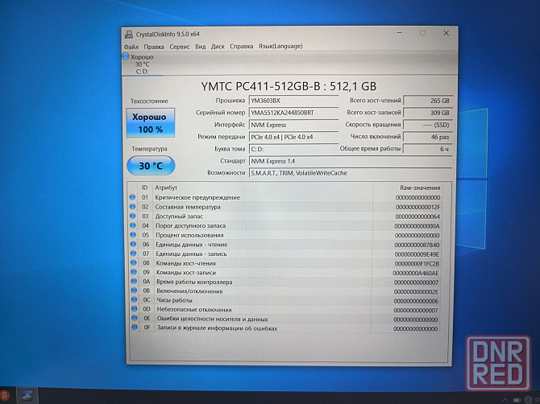Click status dot for Составная температура row
The width and height of the screenshot is (540, 404).
click(133, 207)
